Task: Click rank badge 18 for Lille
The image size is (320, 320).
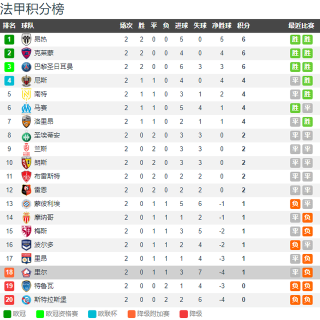Action: [9, 272]
